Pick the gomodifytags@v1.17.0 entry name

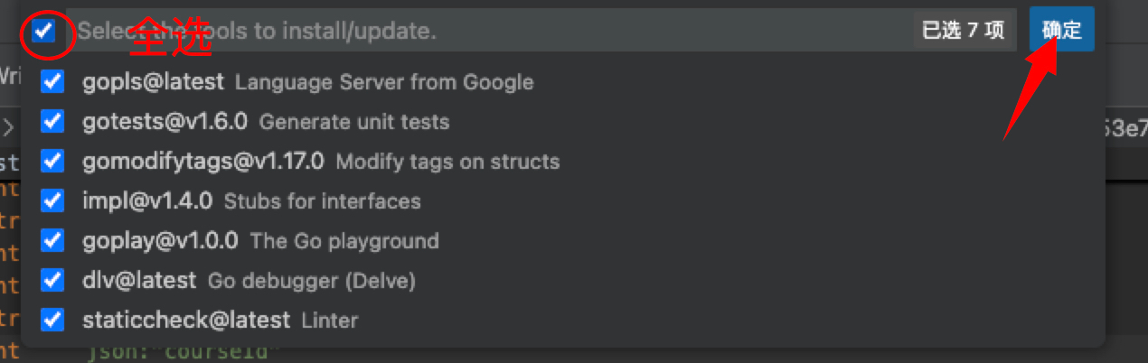click(x=202, y=162)
